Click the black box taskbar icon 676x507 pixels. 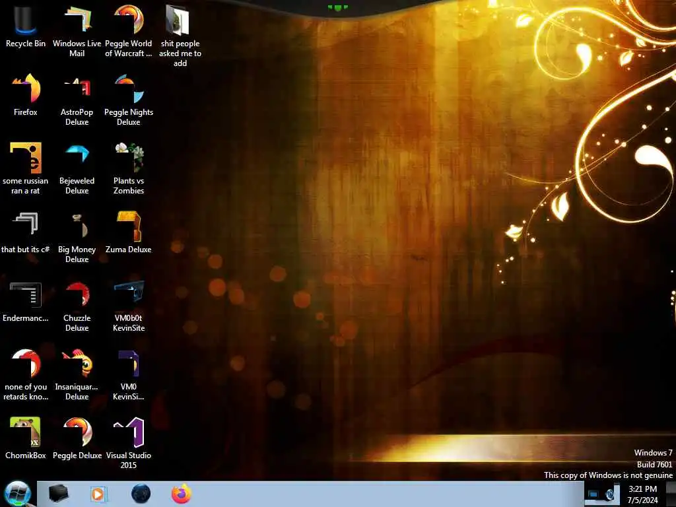(x=58, y=494)
